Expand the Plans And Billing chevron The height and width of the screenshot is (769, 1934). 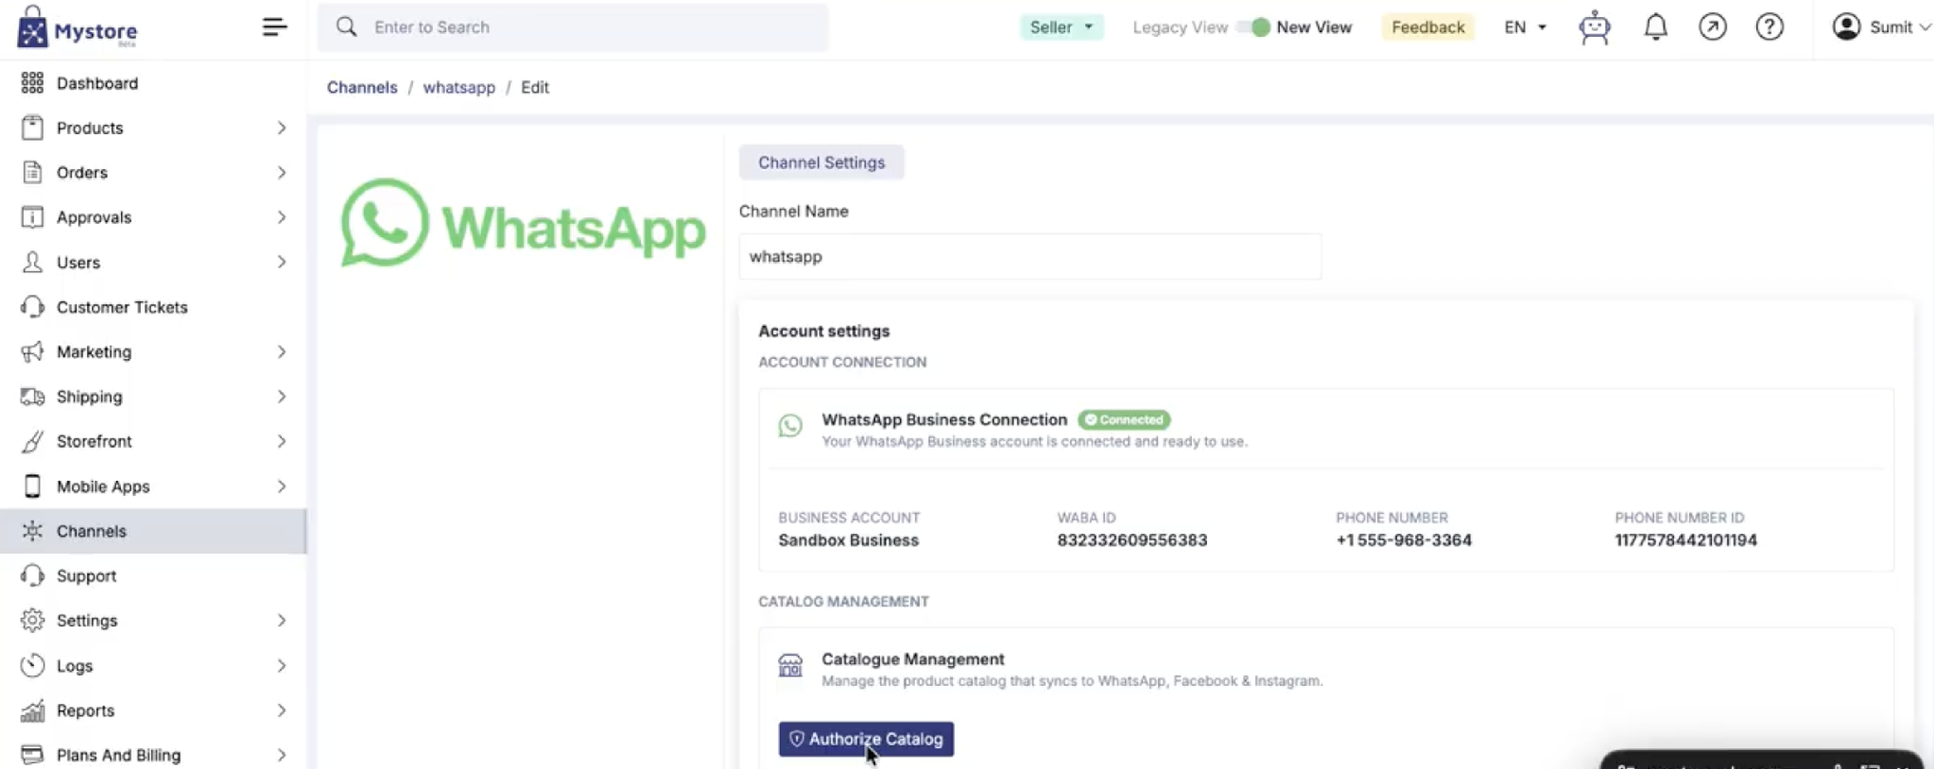pos(282,755)
